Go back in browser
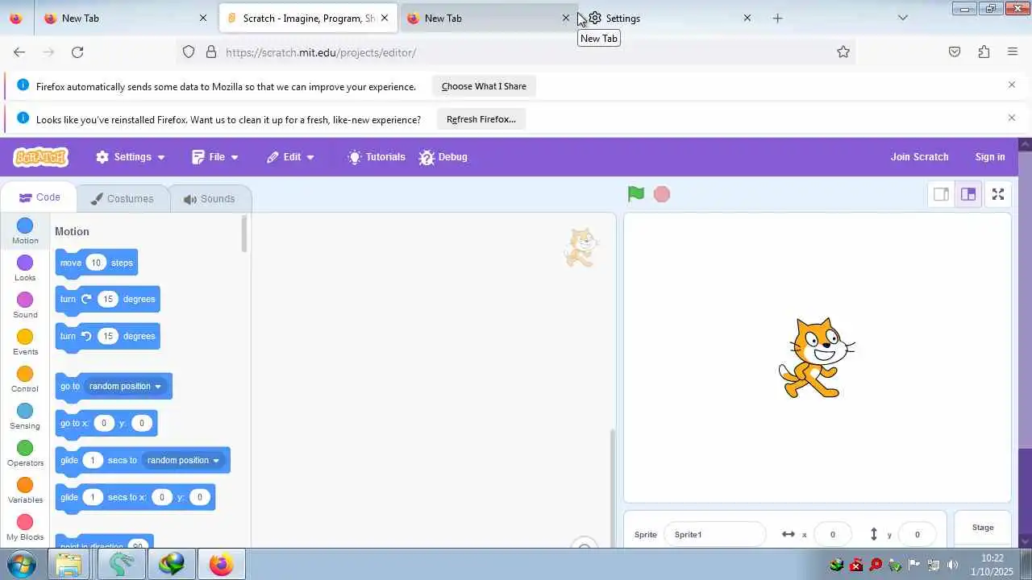 pyautogui.click(x=19, y=52)
